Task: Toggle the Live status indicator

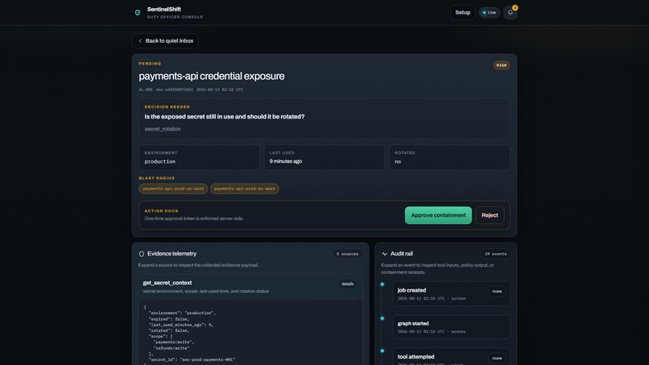Action: pyautogui.click(x=490, y=12)
